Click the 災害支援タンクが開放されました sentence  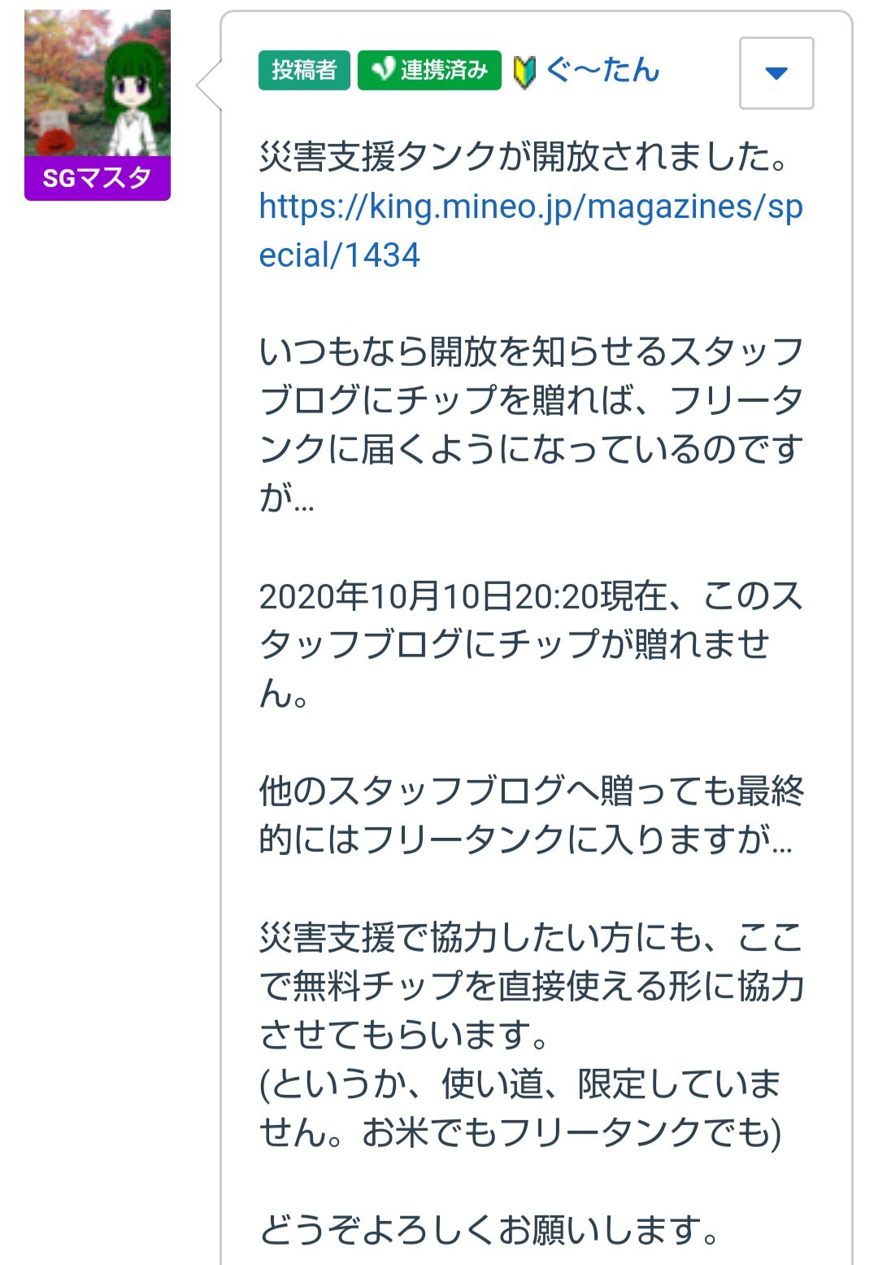[524, 157]
